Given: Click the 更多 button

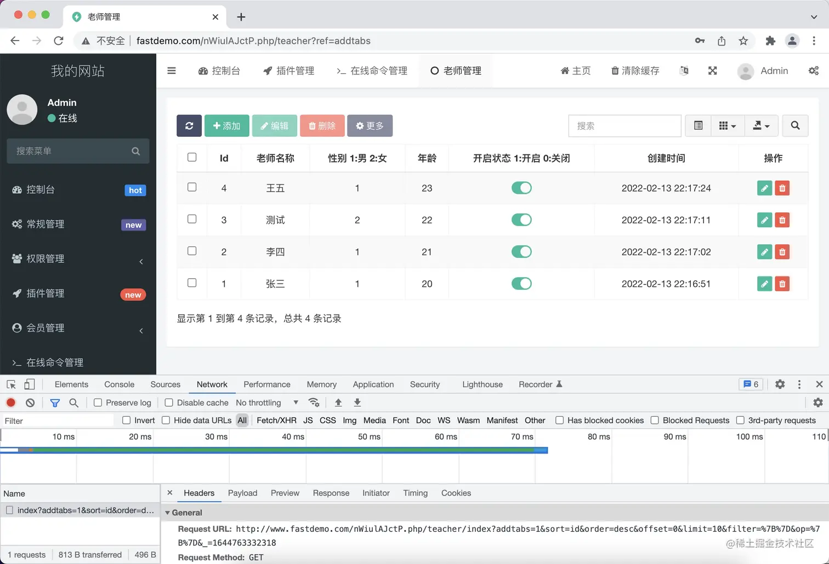Looking at the screenshot, I should pos(370,125).
